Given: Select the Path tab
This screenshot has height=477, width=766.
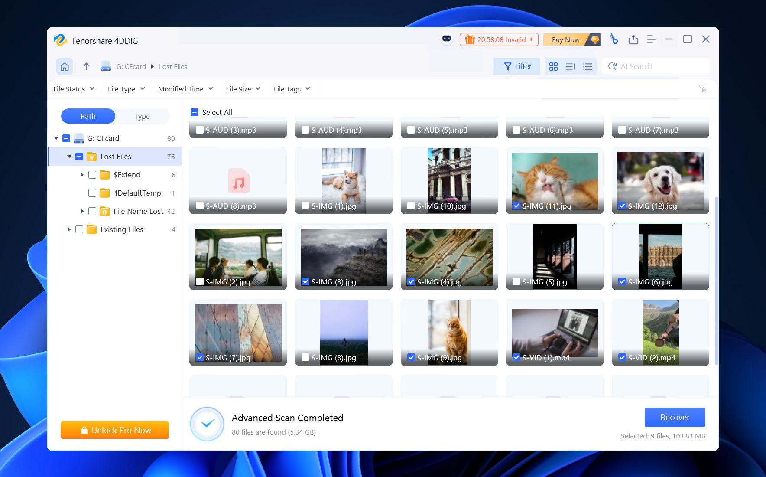Looking at the screenshot, I should pos(88,116).
